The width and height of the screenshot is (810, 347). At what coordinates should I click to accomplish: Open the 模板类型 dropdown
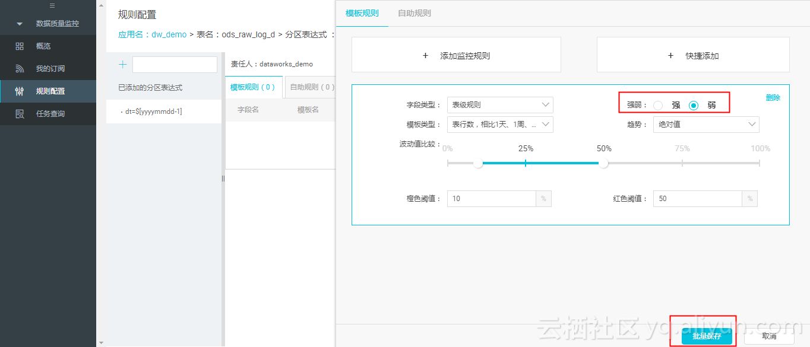[x=500, y=125]
